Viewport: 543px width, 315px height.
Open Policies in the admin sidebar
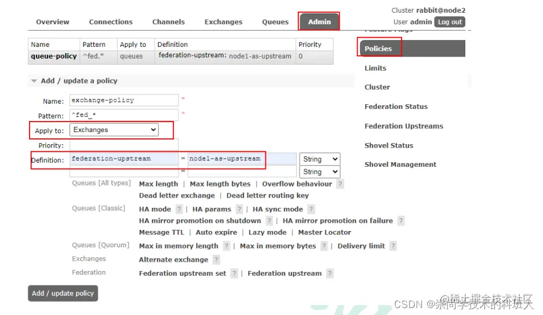click(x=413, y=49)
